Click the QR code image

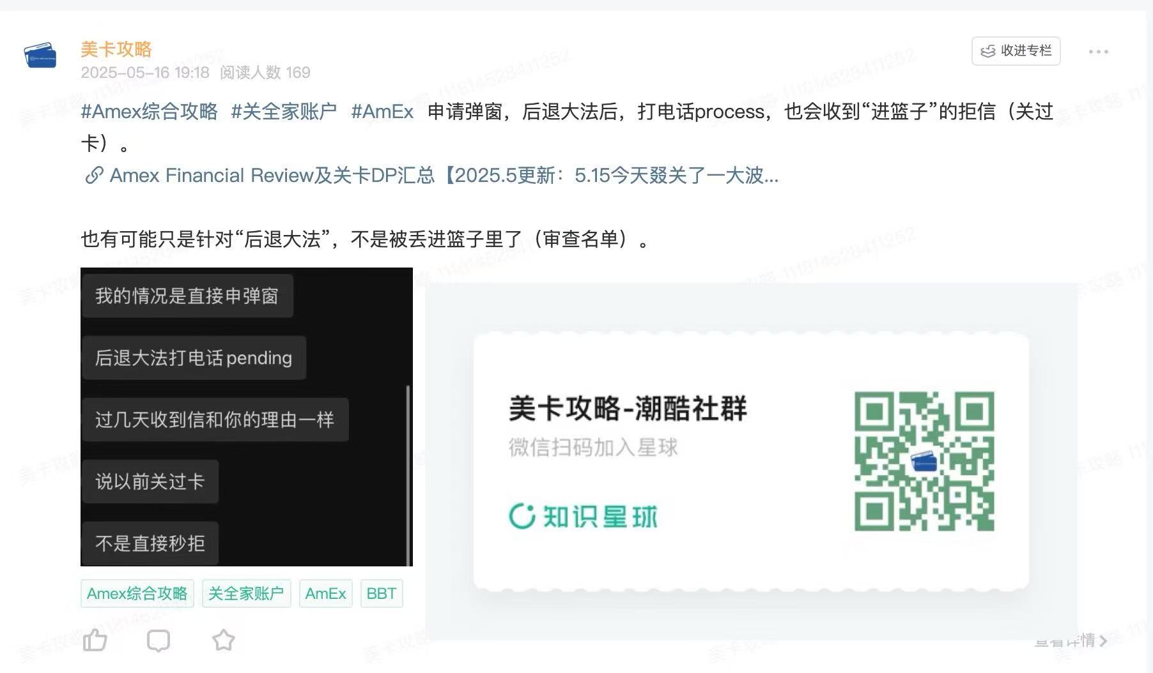pos(924,461)
